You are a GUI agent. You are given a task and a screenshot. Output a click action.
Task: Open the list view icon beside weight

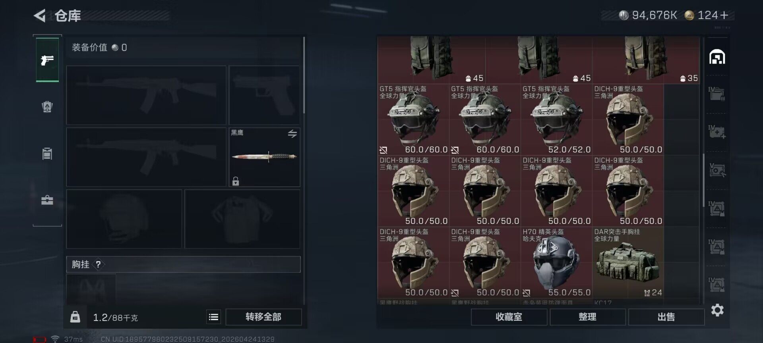point(213,317)
